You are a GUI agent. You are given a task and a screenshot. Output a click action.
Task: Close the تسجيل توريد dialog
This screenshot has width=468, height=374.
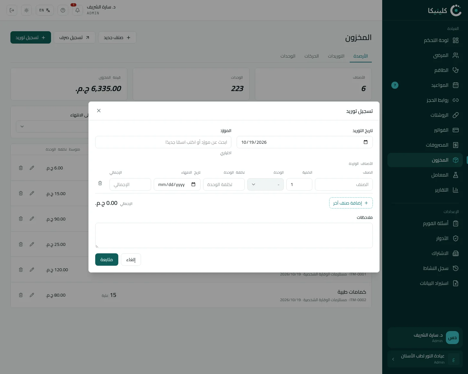pyautogui.click(x=99, y=111)
